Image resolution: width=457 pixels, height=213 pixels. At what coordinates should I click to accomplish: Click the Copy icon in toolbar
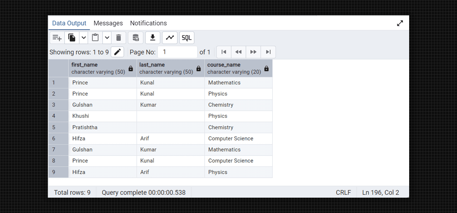[72, 37]
